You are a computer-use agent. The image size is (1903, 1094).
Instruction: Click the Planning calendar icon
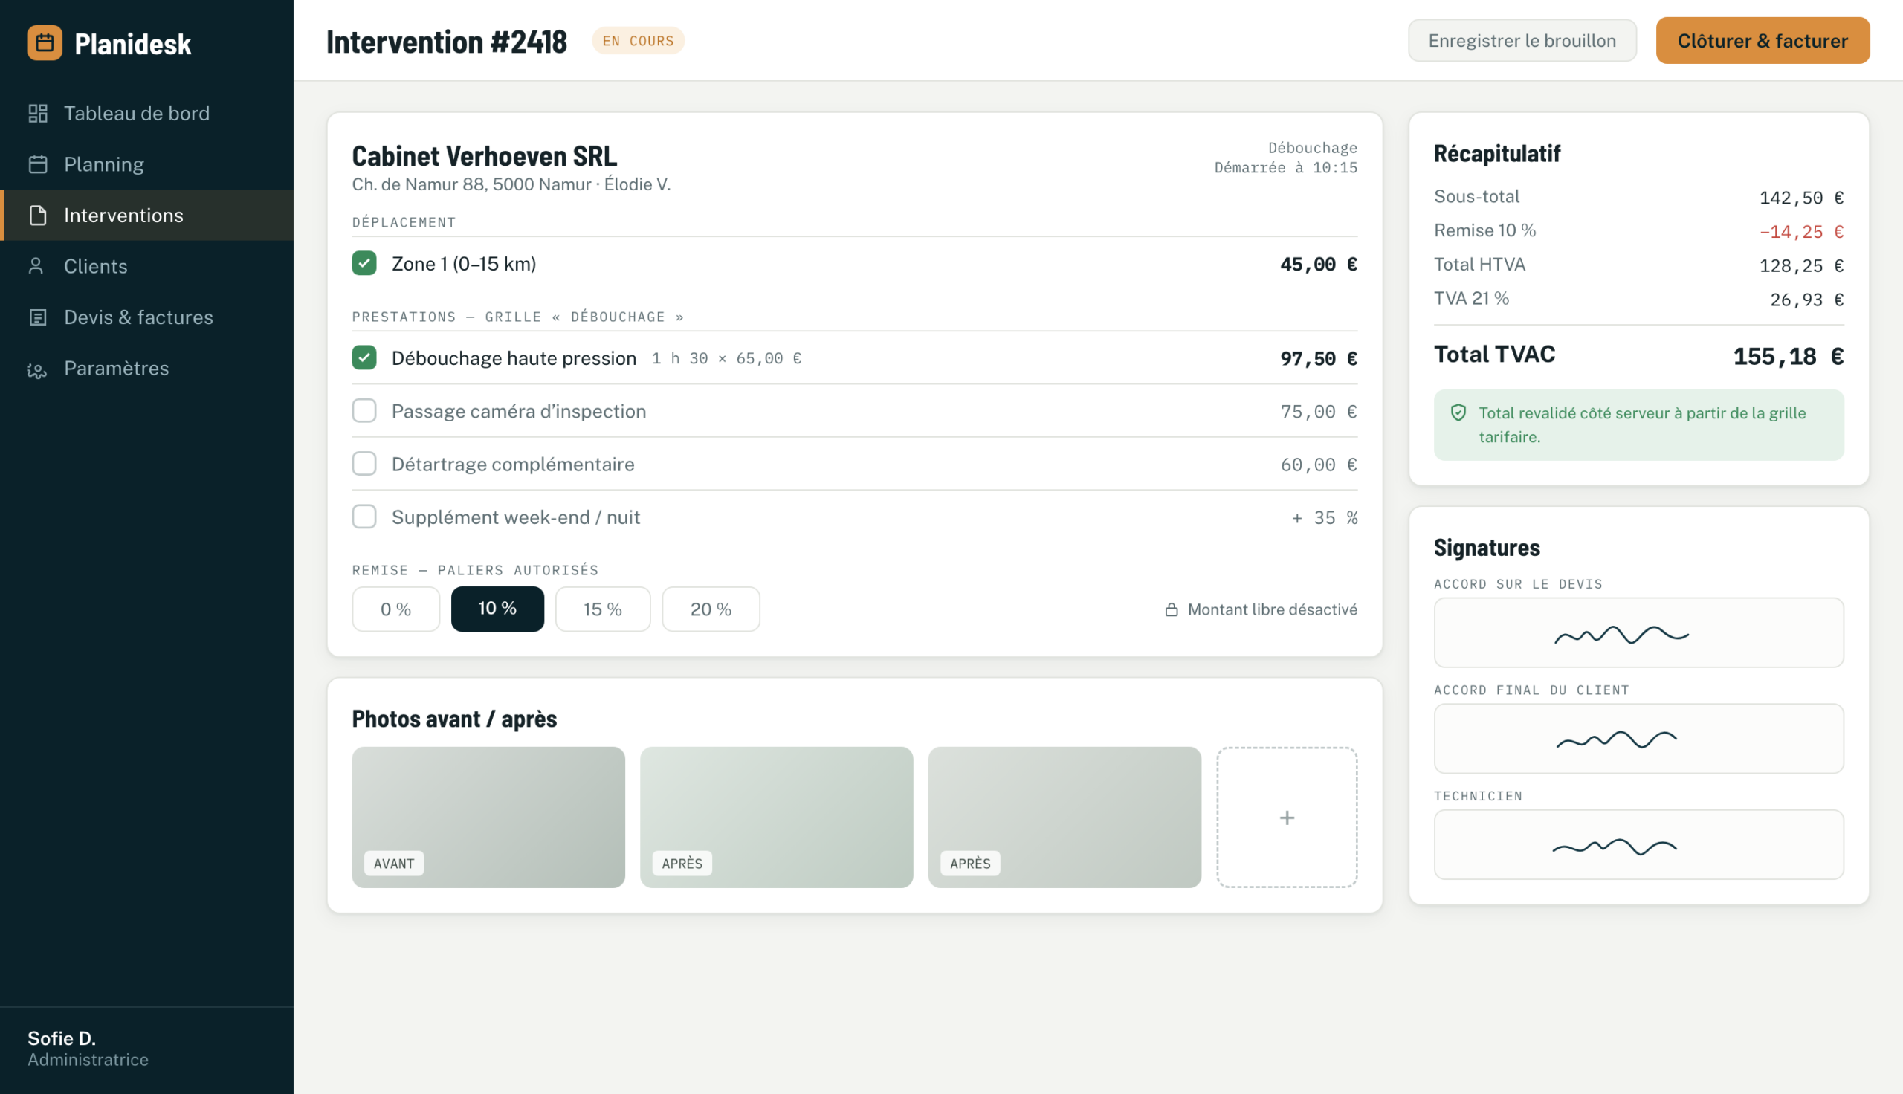pos(38,164)
